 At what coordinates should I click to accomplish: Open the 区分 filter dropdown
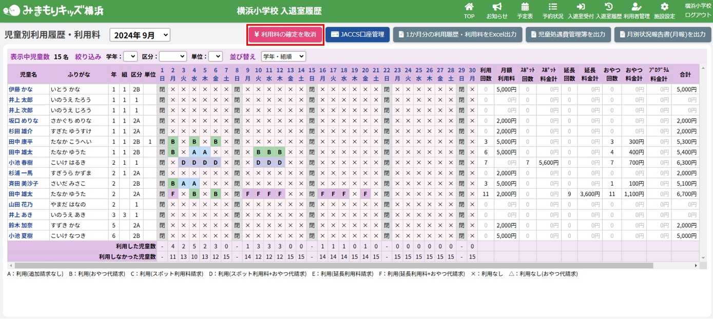172,56
